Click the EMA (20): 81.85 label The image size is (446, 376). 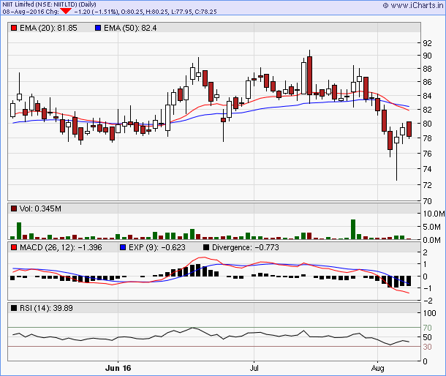[48, 28]
